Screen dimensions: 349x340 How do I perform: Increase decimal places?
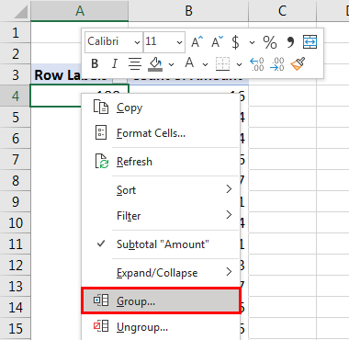point(256,64)
